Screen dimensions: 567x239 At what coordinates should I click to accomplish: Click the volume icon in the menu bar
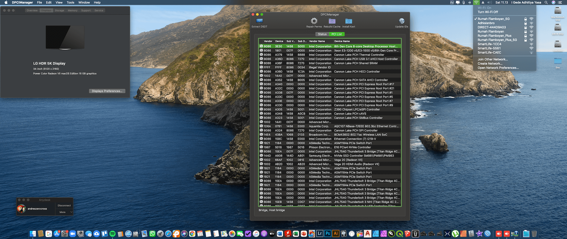(489, 2)
